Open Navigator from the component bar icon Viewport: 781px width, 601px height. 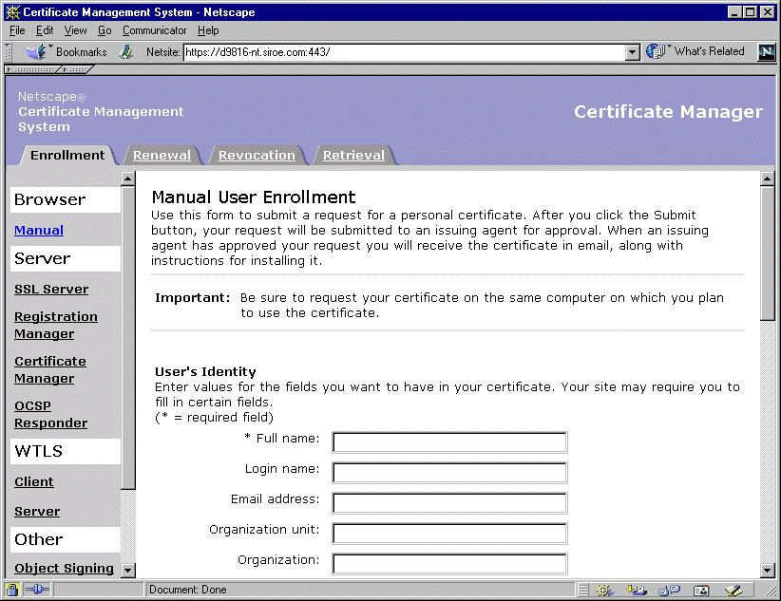pyautogui.click(x=604, y=590)
